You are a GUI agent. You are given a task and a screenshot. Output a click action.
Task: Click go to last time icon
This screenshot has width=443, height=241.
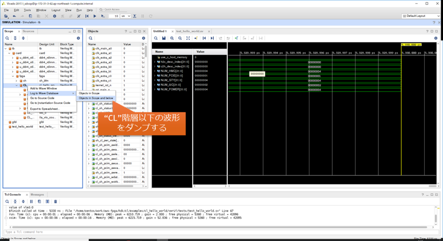click(x=212, y=38)
